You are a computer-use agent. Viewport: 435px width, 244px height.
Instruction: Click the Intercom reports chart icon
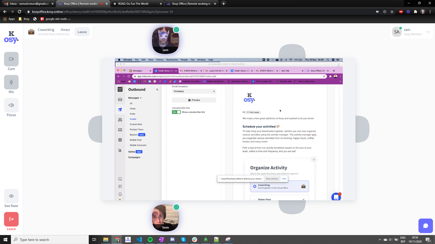pos(120,150)
